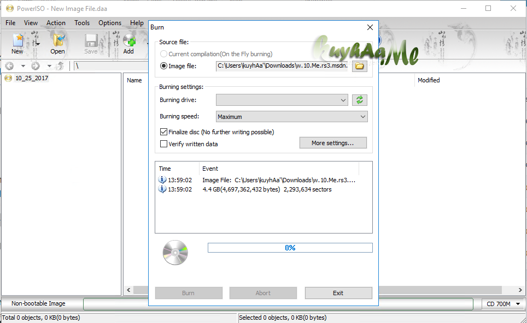Open the Options menu
527x323 pixels.
(x=110, y=23)
